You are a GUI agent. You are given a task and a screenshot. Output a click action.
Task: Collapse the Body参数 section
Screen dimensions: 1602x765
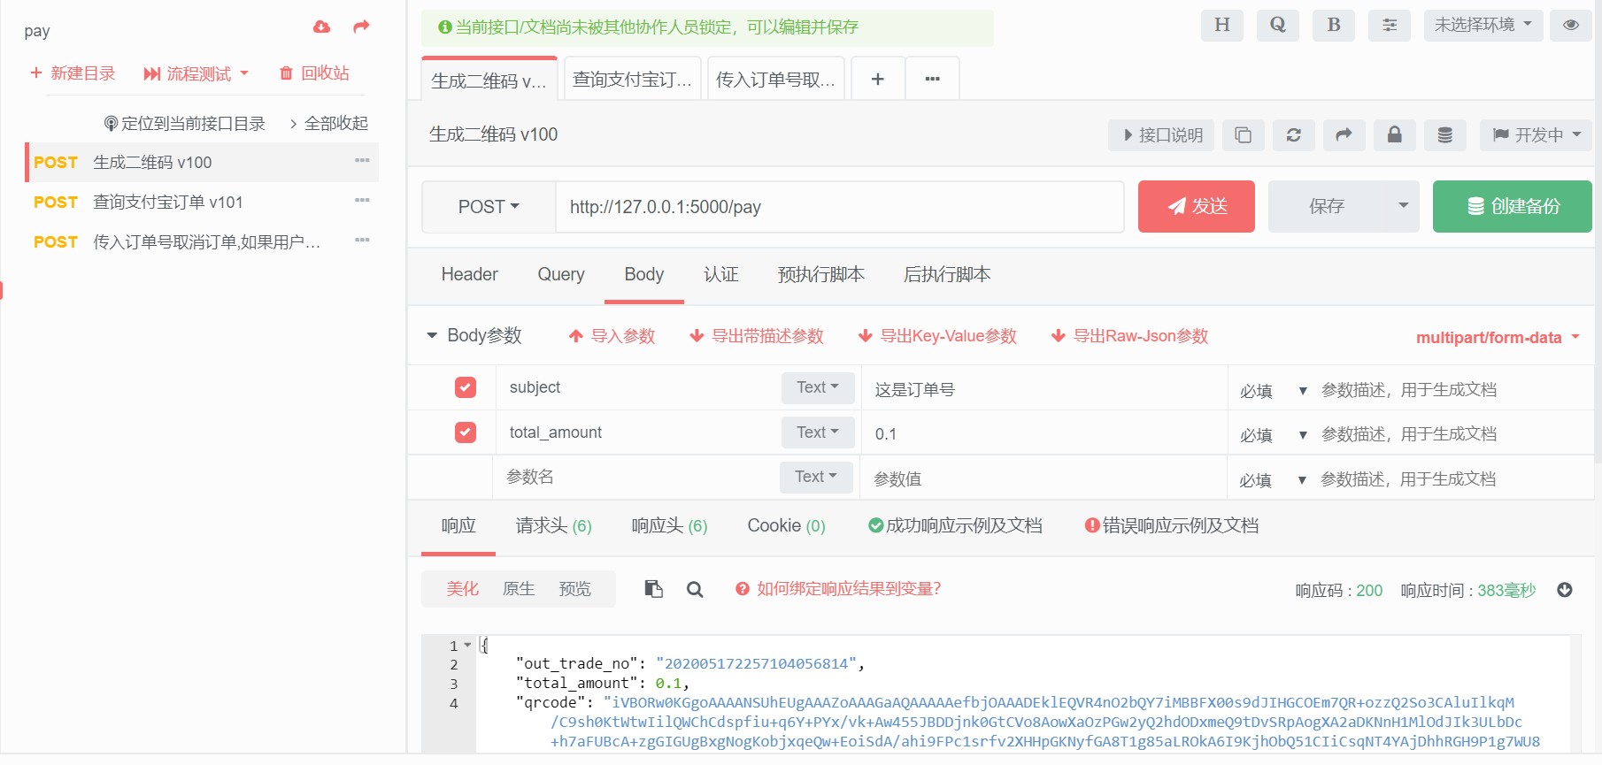(474, 335)
